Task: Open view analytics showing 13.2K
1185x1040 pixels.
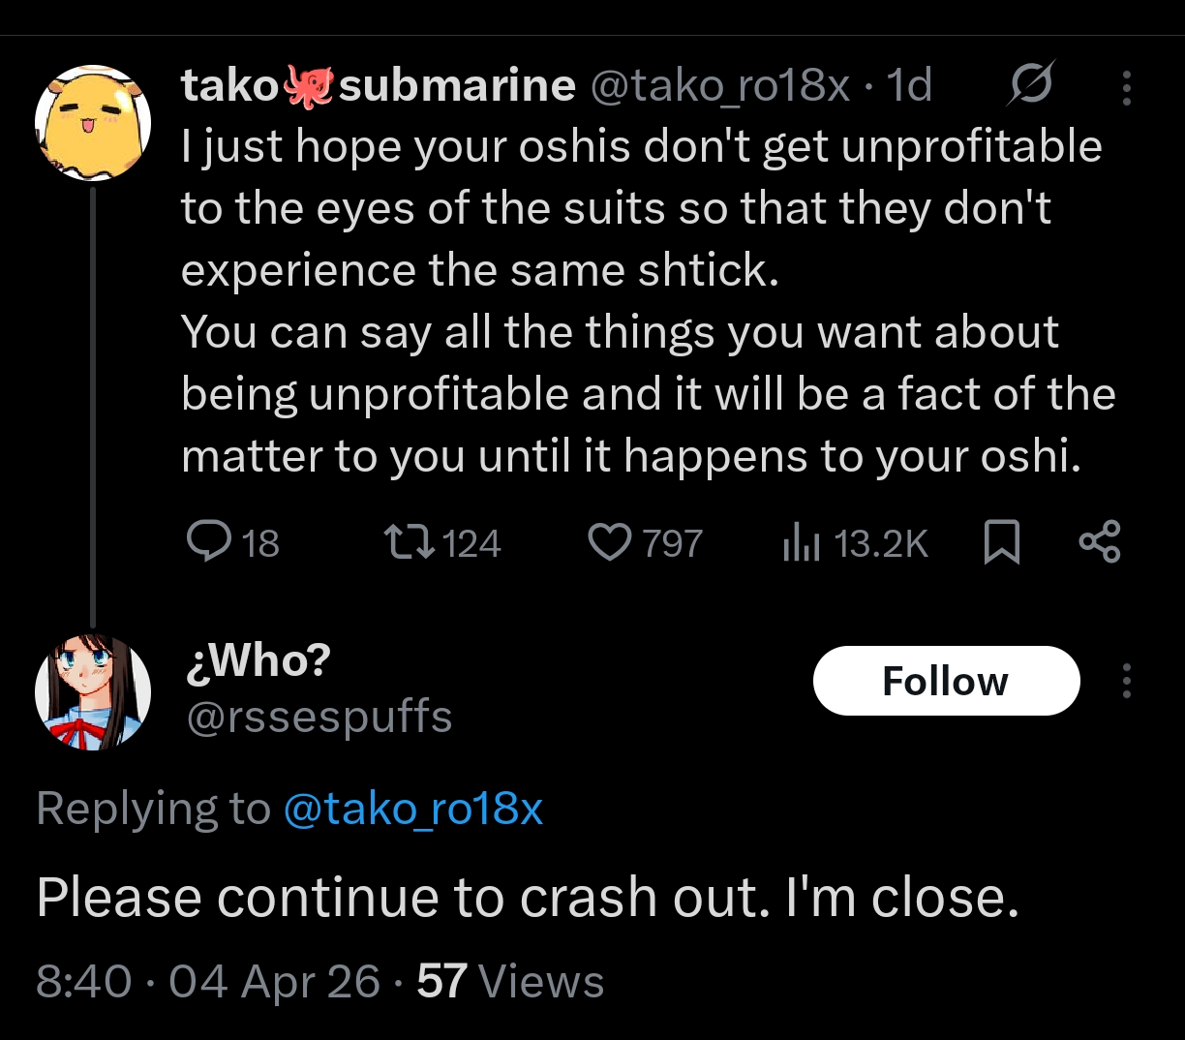Action: point(802,542)
